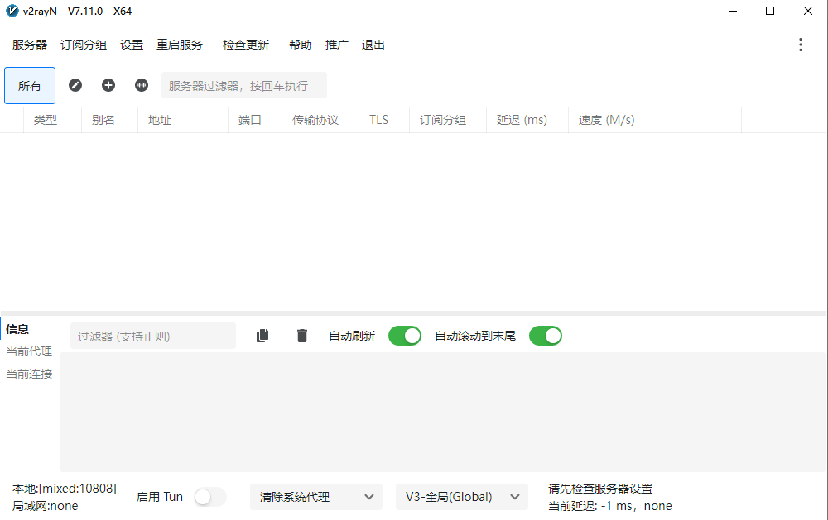Click the auto column width icon
This screenshot has height=520, width=828.
(x=142, y=85)
